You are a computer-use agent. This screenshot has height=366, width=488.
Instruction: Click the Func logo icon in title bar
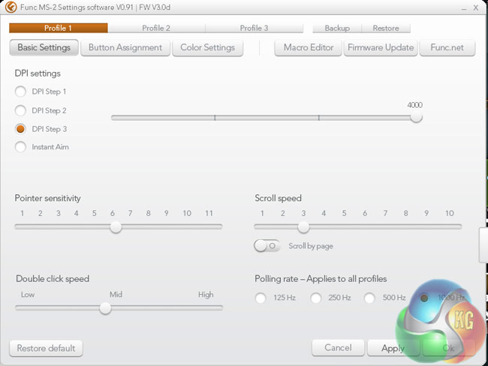[x=11, y=7]
